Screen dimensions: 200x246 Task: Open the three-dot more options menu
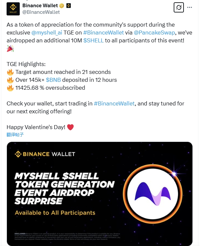189,7
